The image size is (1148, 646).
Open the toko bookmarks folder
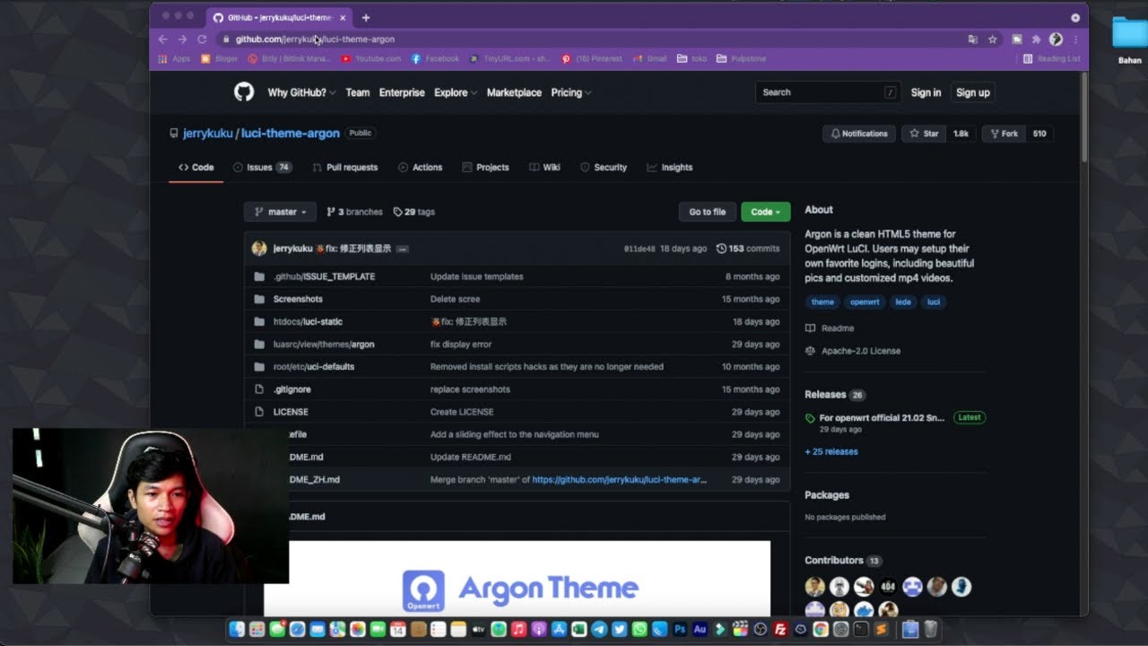[692, 58]
